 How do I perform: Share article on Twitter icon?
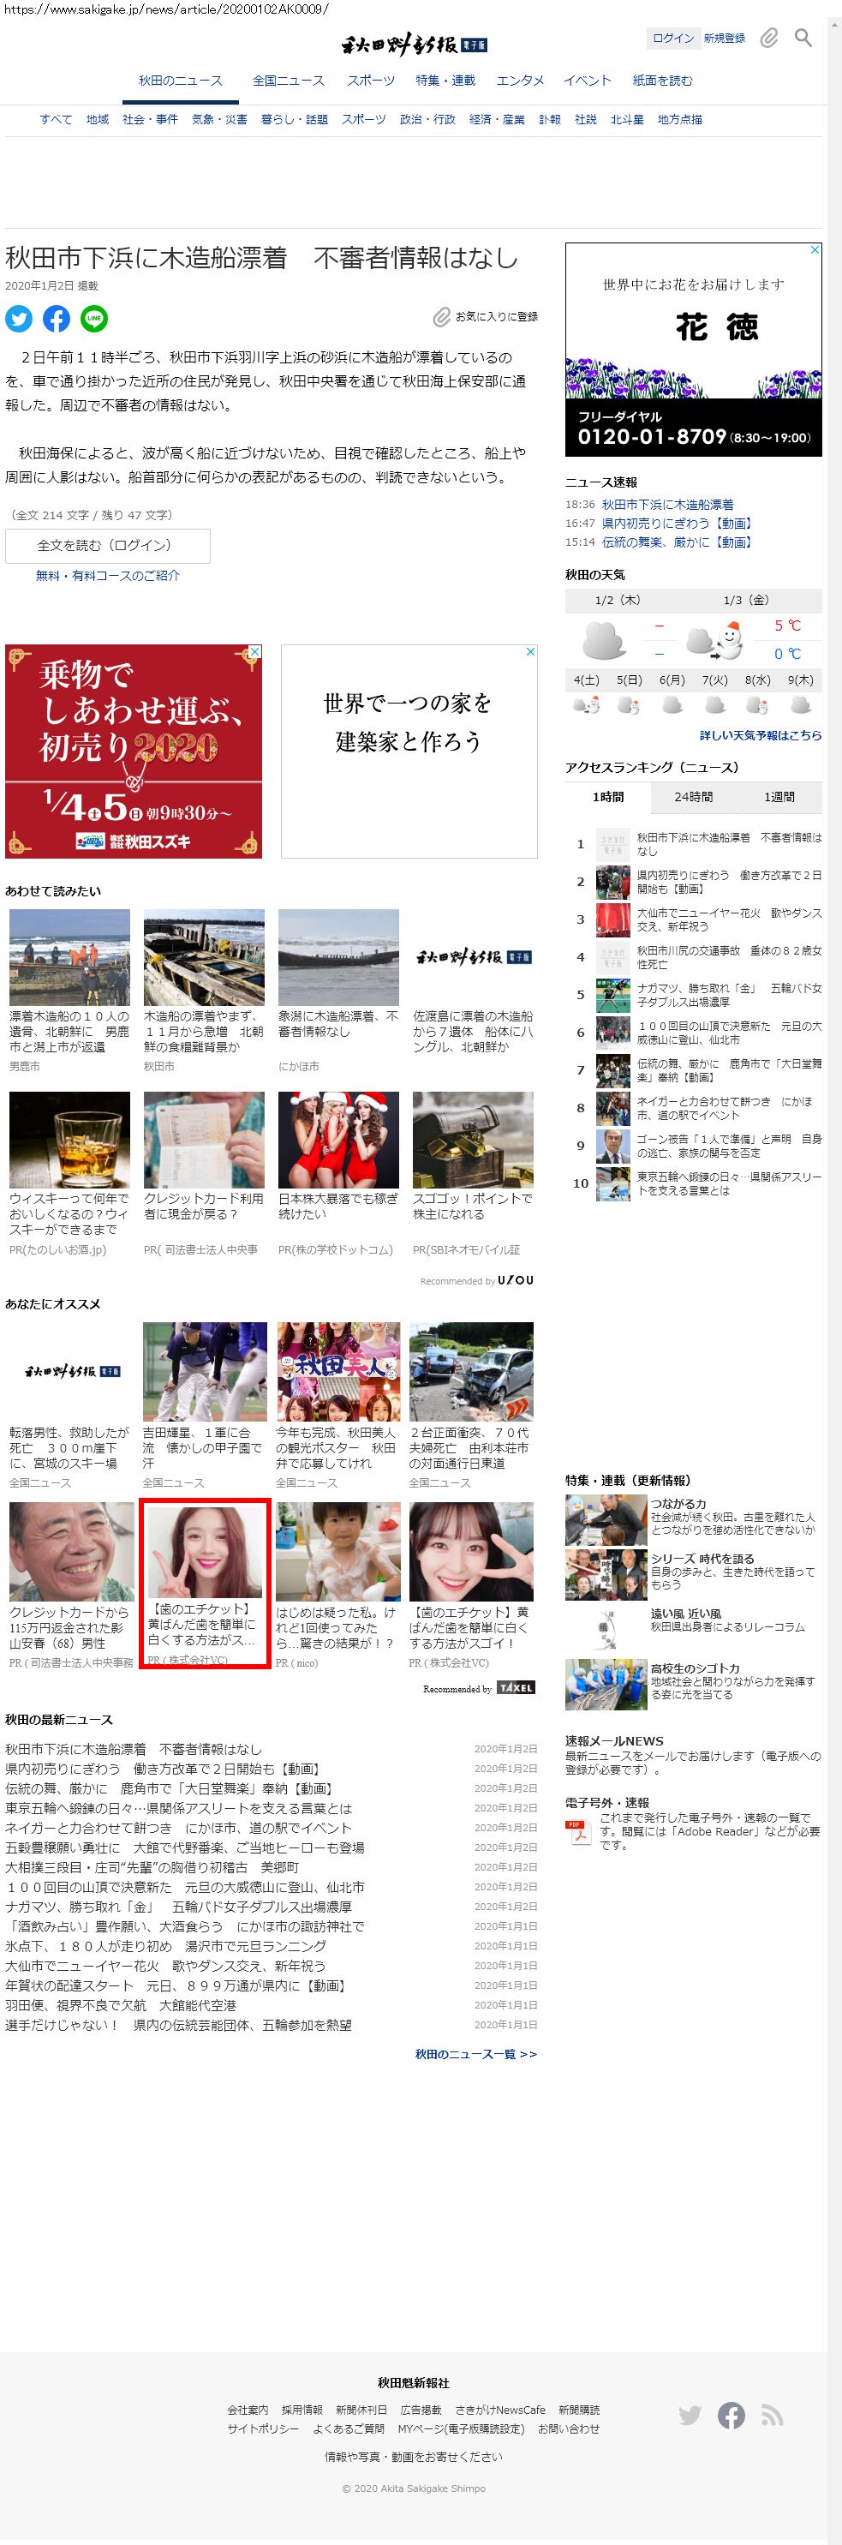(x=19, y=318)
